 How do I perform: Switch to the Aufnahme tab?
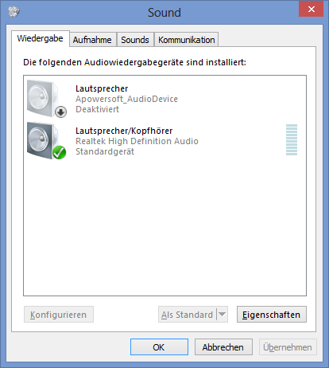[x=92, y=40]
